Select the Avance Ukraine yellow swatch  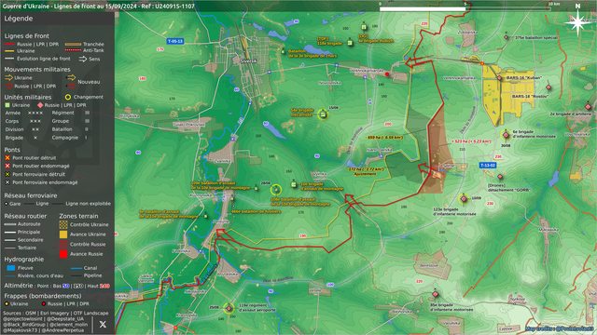pyautogui.click(x=63, y=234)
